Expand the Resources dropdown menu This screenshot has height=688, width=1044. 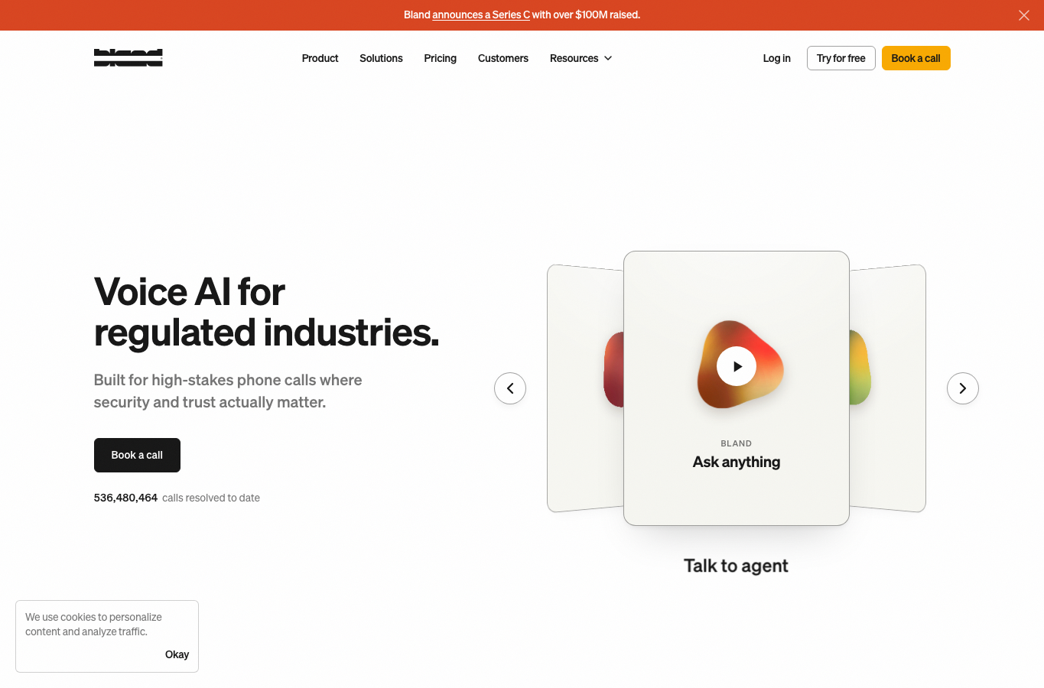(x=581, y=58)
